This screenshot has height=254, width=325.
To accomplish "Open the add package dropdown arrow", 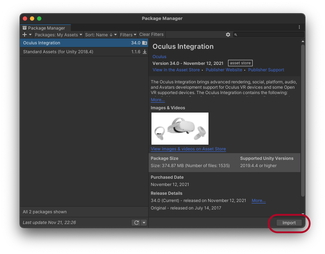I will [30, 35].
